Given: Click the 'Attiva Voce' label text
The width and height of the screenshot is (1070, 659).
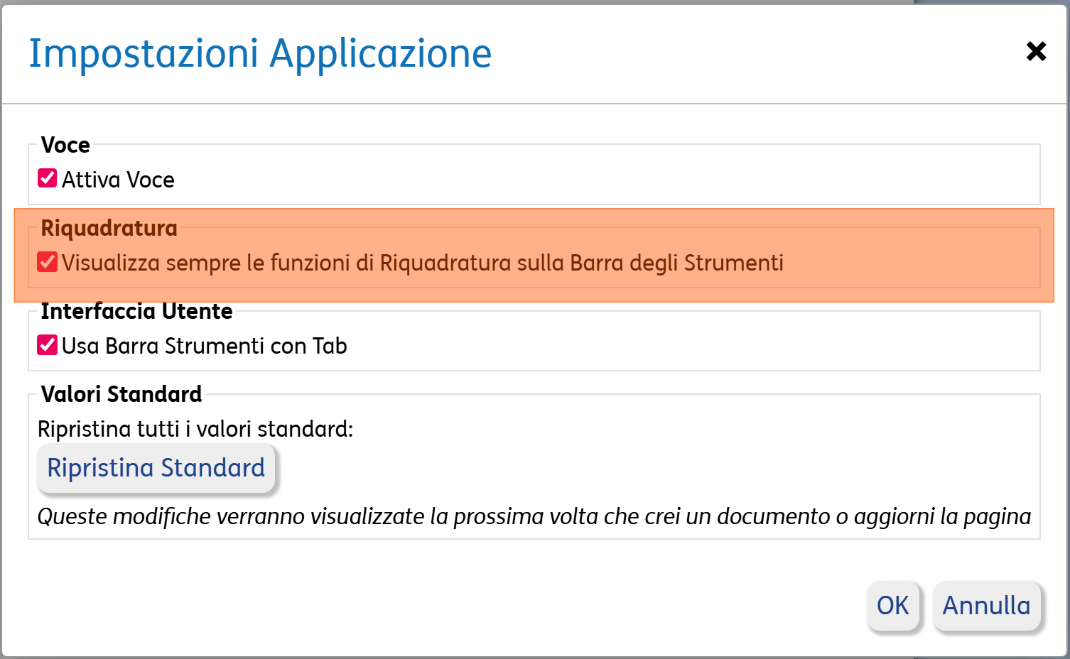Looking at the screenshot, I should pyautogui.click(x=118, y=180).
